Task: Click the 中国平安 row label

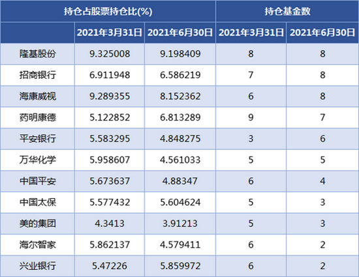Action: click(x=38, y=181)
